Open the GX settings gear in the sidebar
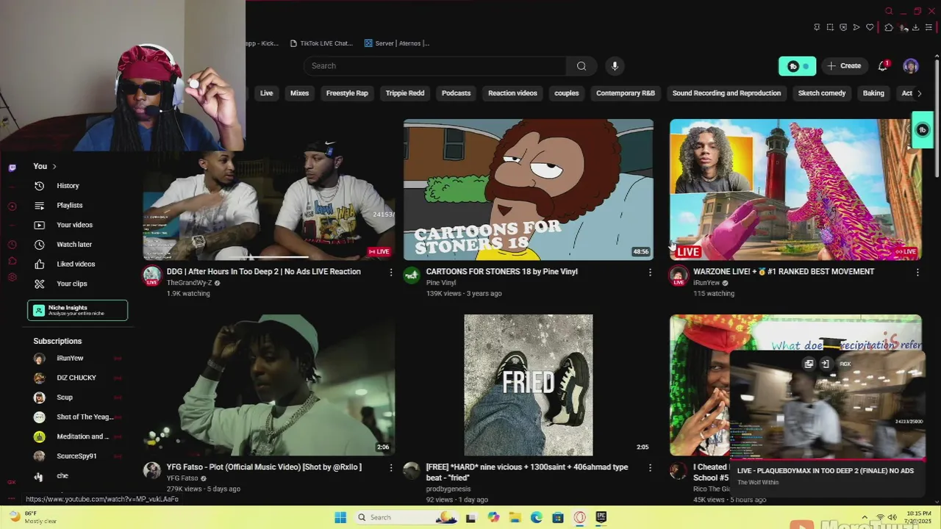The height and width of the screenshot is (529, 941). coord(12,277)
